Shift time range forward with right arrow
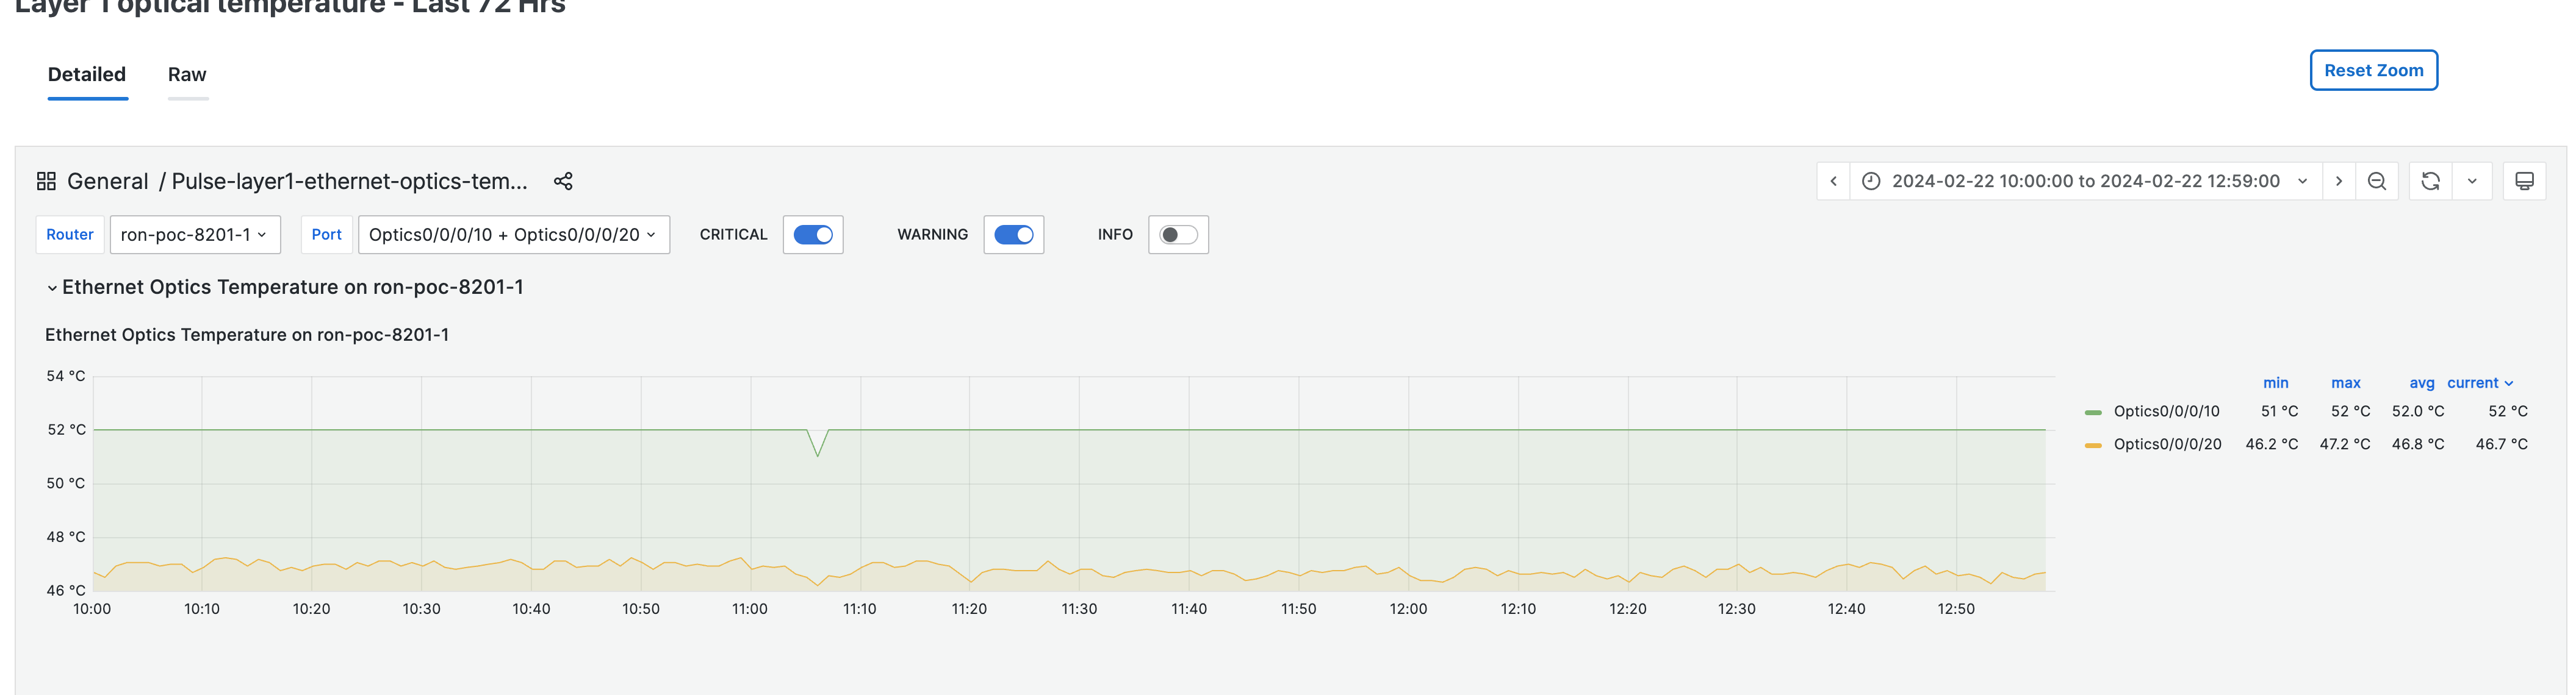Screen dimensions: 2576x695 [2338, 180]
